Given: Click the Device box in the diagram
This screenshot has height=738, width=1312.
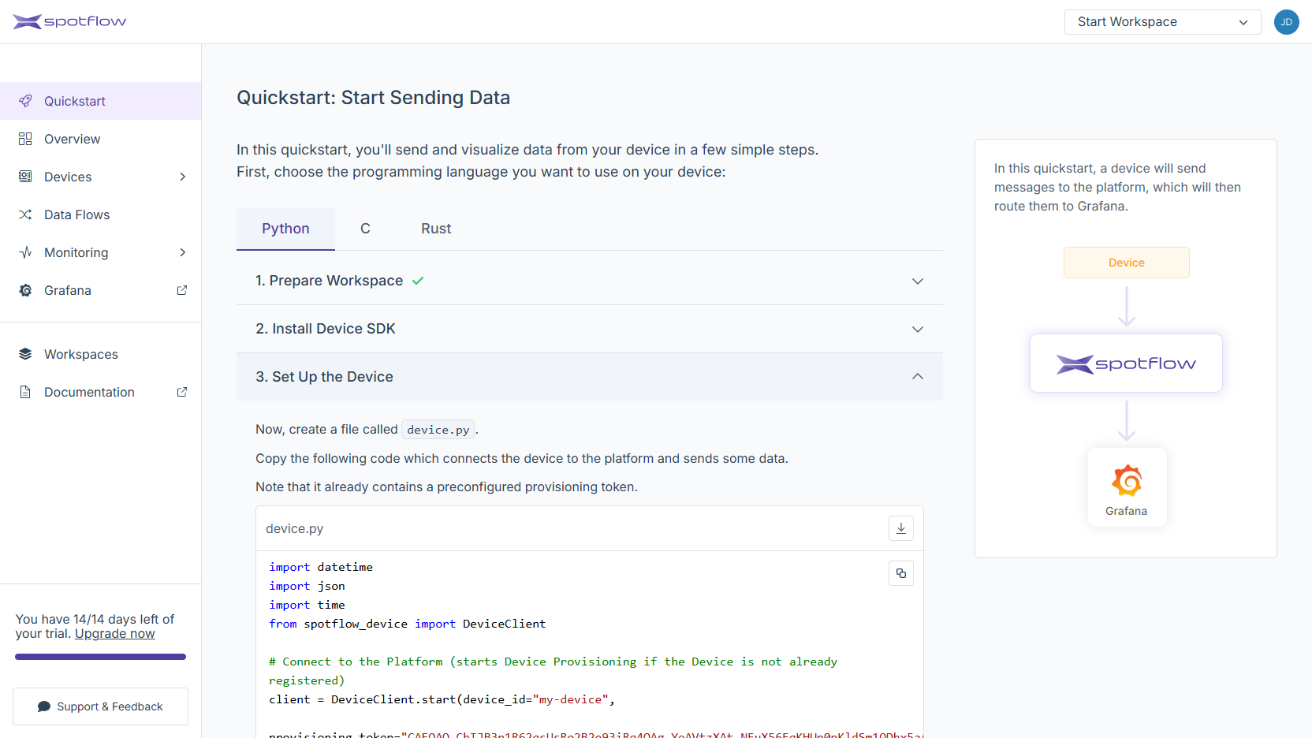Looking at the screenshot, I should click(1127, 263).
